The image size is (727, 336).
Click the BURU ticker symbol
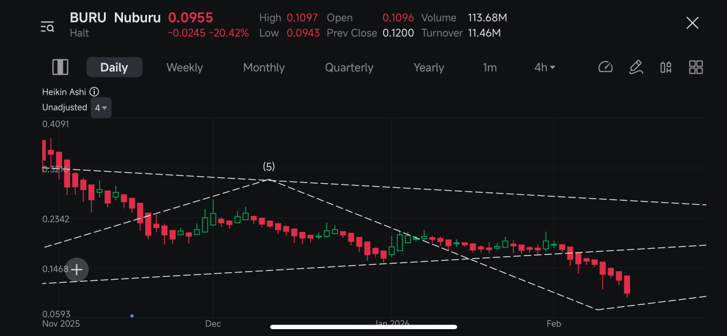click(88, 18)
